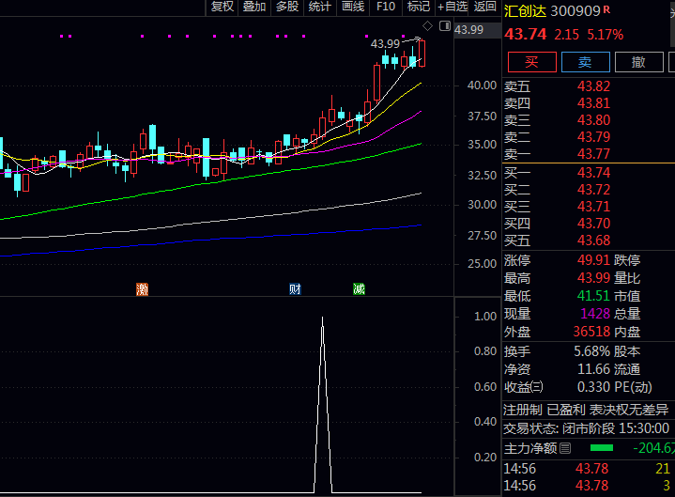The width and height of the screenshot is (675, 497).
Task: Click the 撤 cancel order button
Action: coord(639,62)
